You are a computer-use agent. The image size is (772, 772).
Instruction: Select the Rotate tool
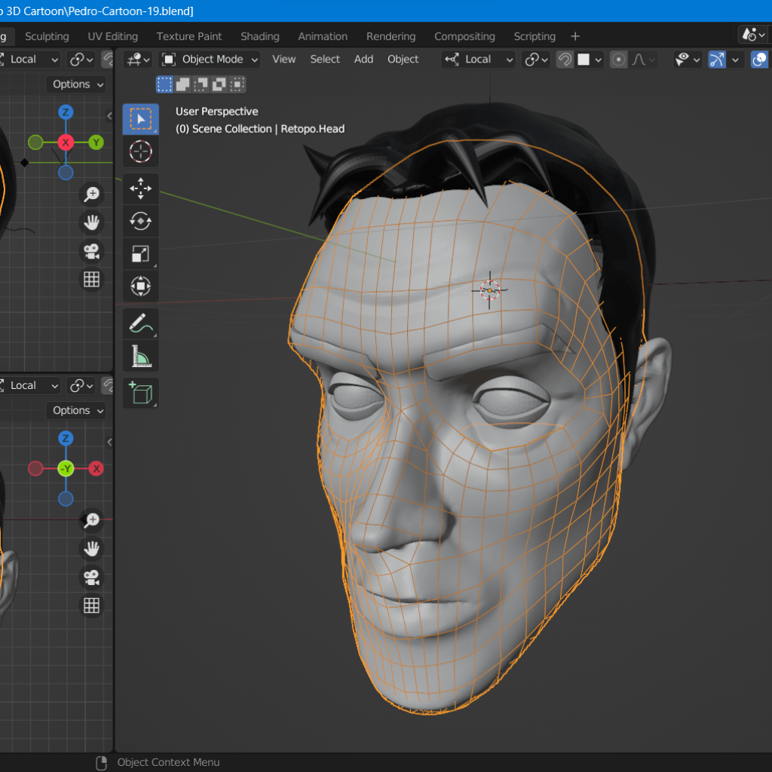pyautogui.click(x=140, y=221)
